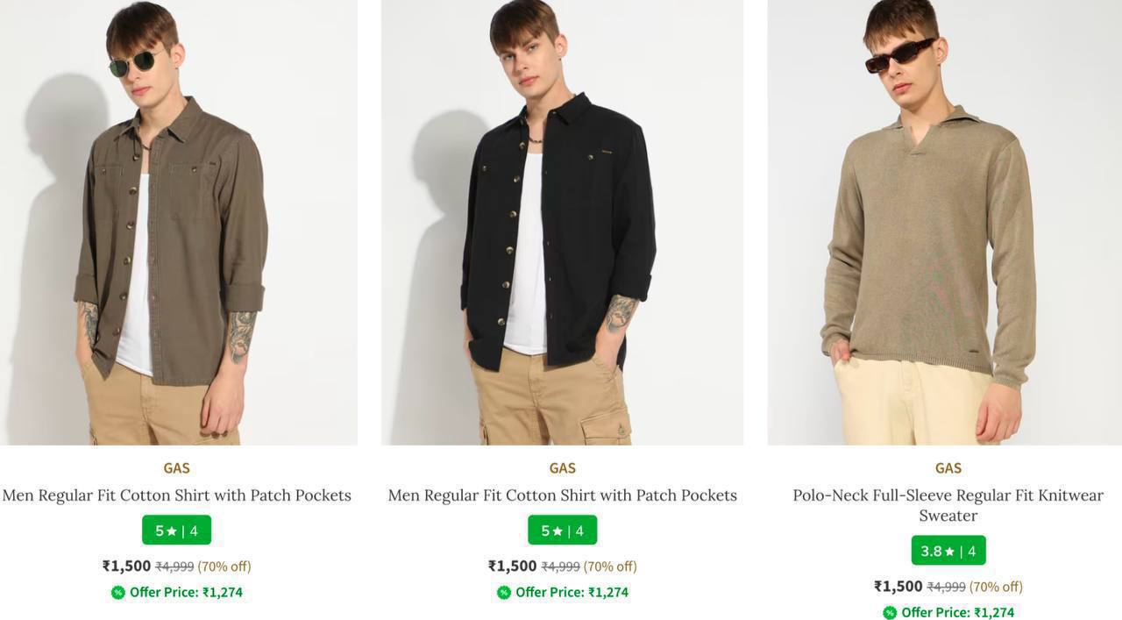The height and width of the screenshot is (620, 1122).
Task: Click the offer percent icon under the black shirt
Action: tap(504, 593)
